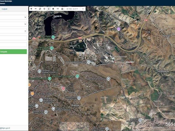Click the zoom out minus icon
The height and width of the screenshot is (131, 175).
36,9
